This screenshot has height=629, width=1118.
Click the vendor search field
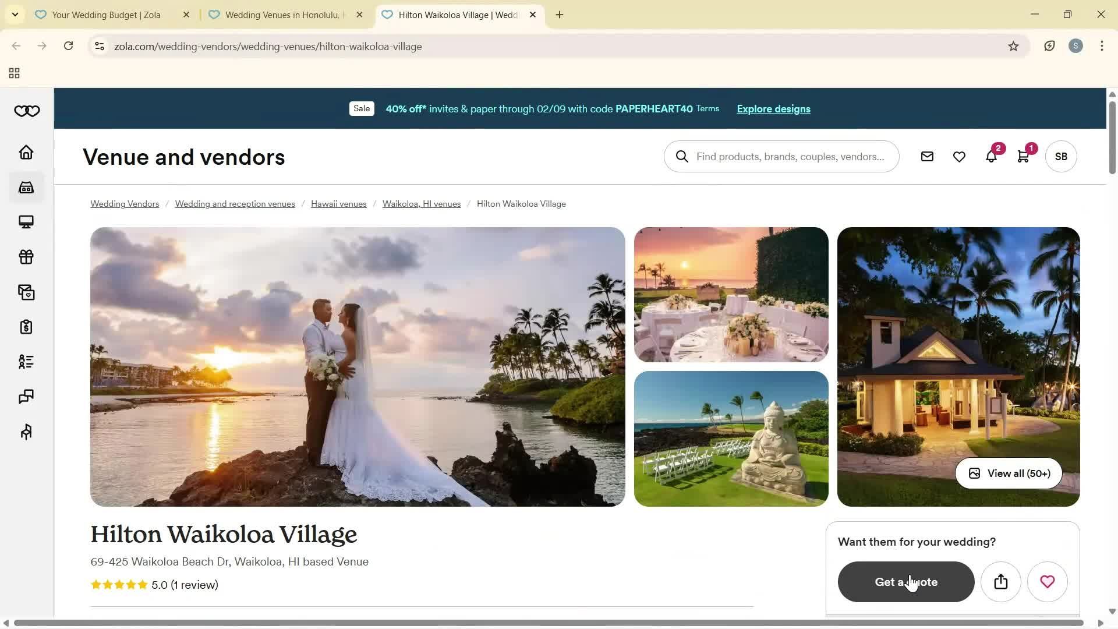point(781,156)
